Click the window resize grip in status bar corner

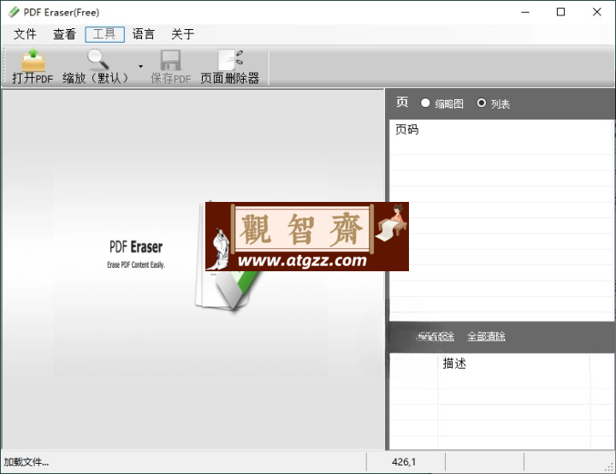pos(609,467)
